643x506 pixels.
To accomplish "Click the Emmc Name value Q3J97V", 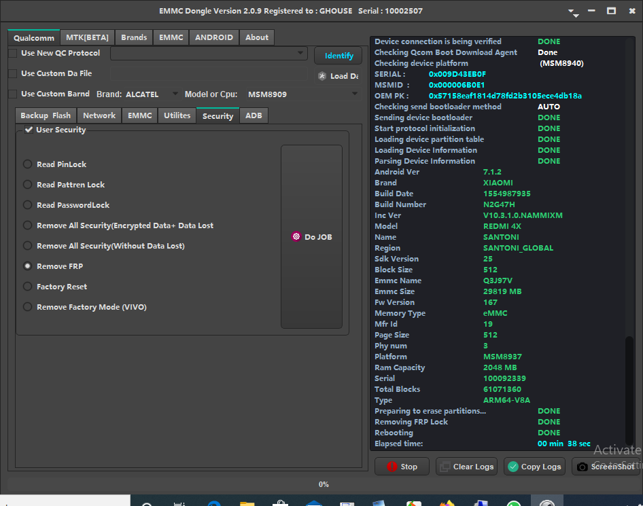I will [x=498, y=281].
